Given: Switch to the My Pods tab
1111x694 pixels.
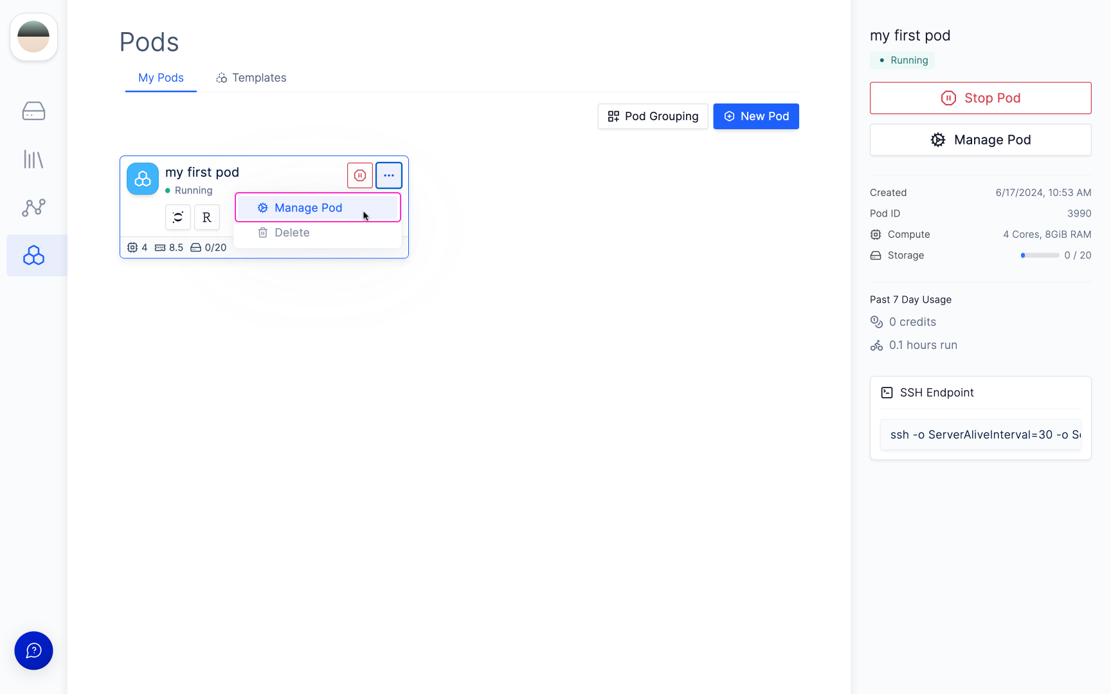Looking at the screenshot, I should [x=161, y=78].
